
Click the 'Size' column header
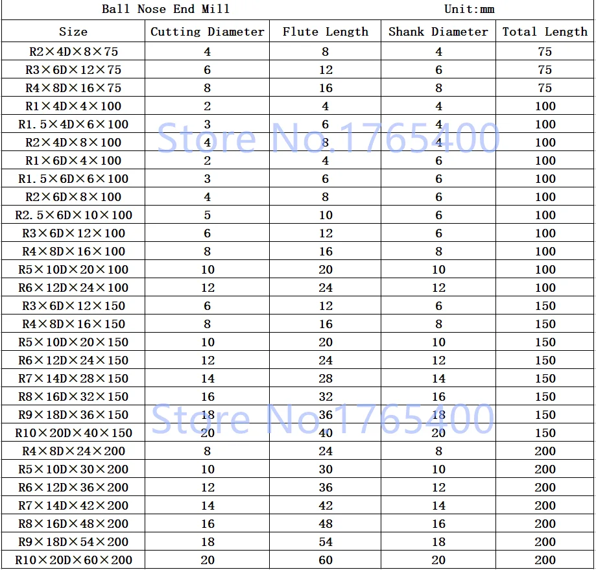pos(73,32)
